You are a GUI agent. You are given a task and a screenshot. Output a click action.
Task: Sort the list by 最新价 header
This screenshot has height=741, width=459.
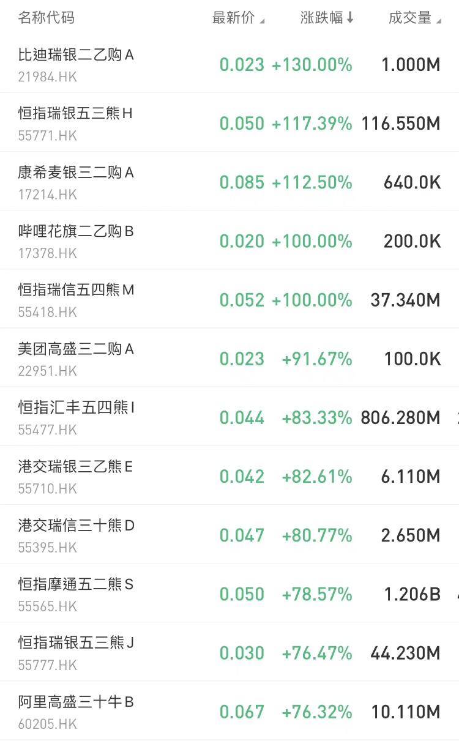(x=233, y=18)
